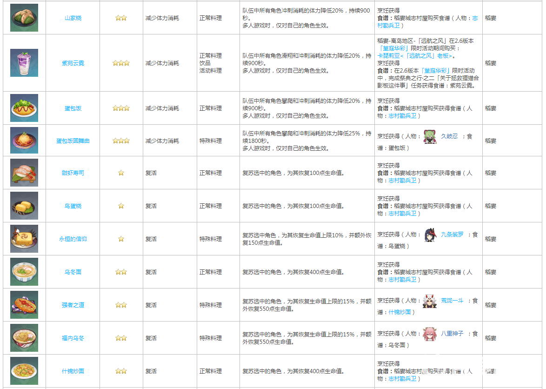This screenshot has width=546, height=389.
Task: Follow the 九条裟罗 character link
Action: click(452, 235)
